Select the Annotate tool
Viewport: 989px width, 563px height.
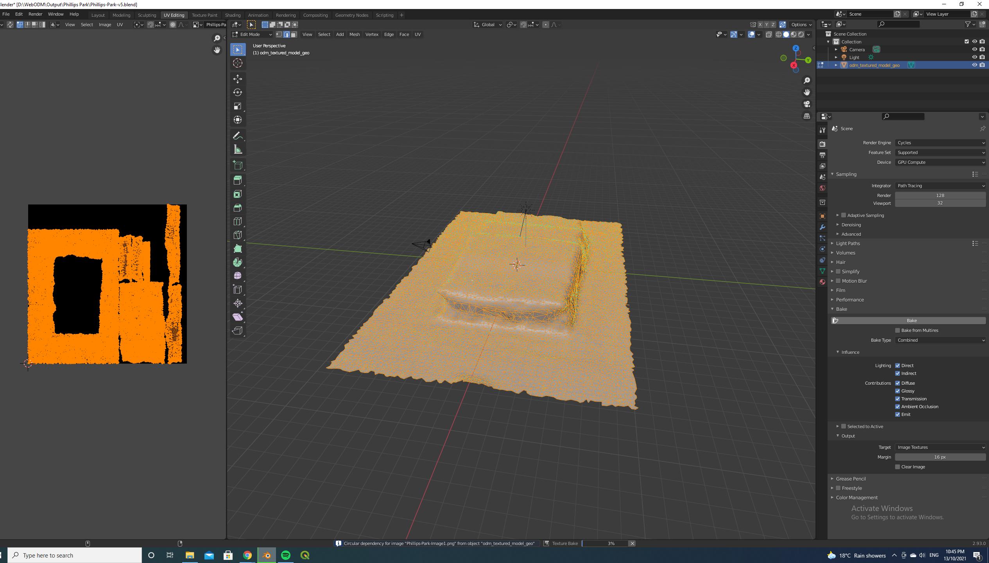pos(238,134)
